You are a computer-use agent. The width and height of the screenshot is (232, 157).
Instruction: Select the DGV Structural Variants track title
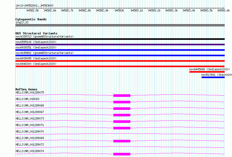point(36,33)
